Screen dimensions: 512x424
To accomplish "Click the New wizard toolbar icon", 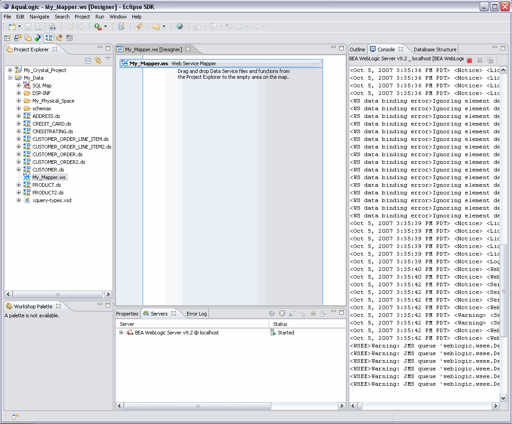I will [12, 27].
